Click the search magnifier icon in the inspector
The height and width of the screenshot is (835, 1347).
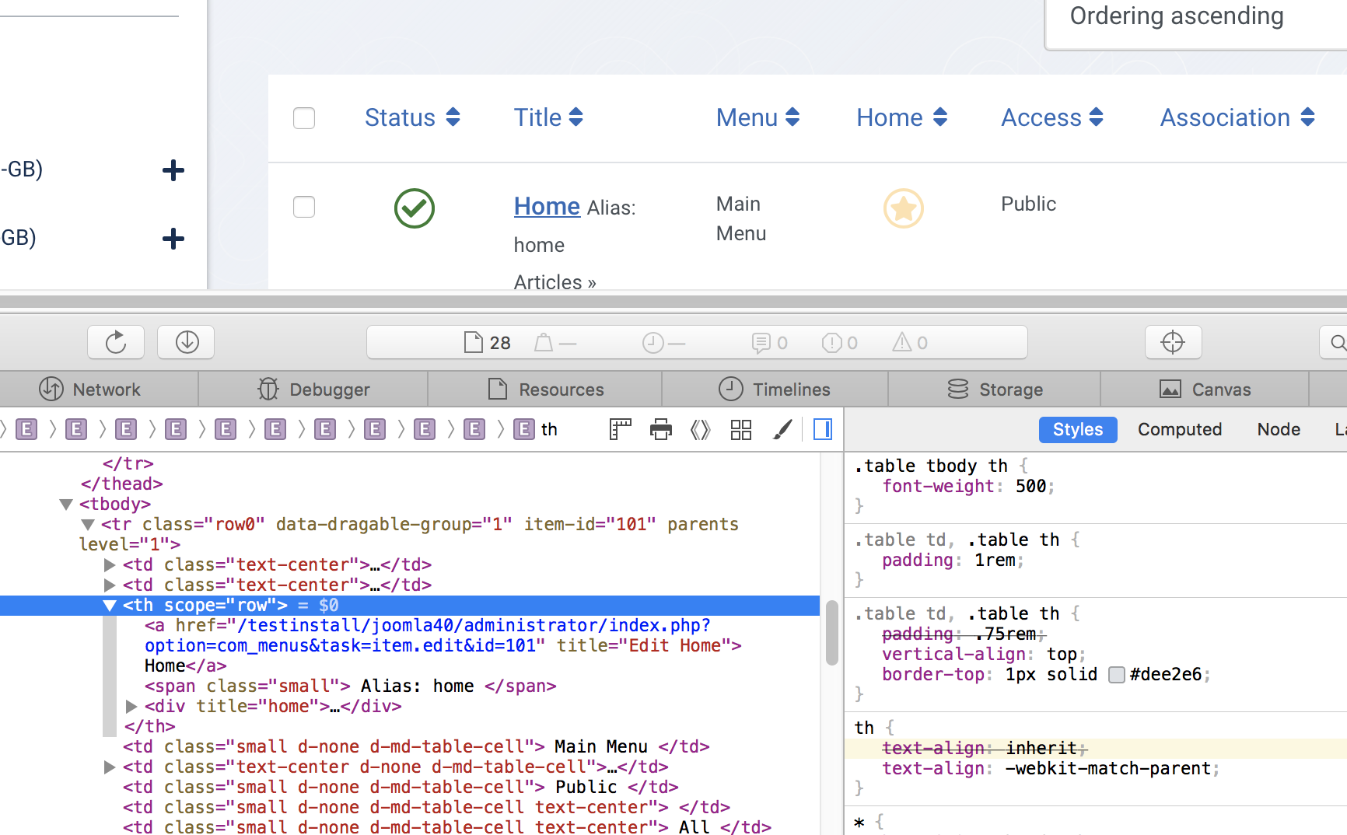coord(1338,342)
